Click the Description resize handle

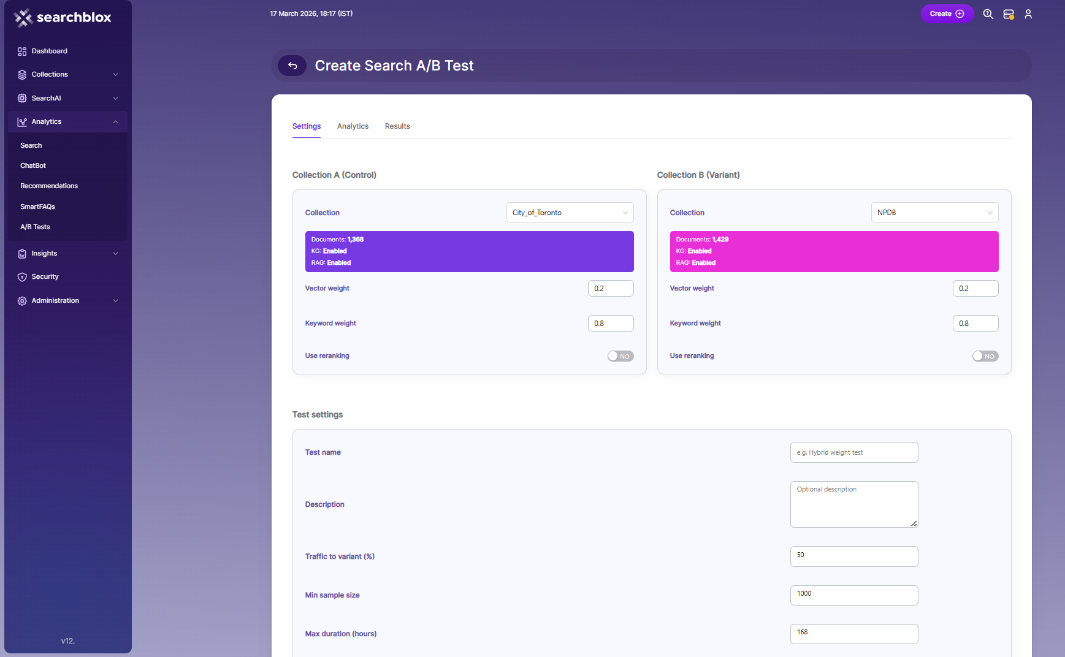click(914, 523)
